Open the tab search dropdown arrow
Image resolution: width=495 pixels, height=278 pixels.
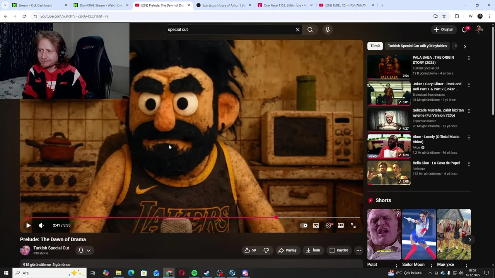pyautogui.click(x=5, y=5)
